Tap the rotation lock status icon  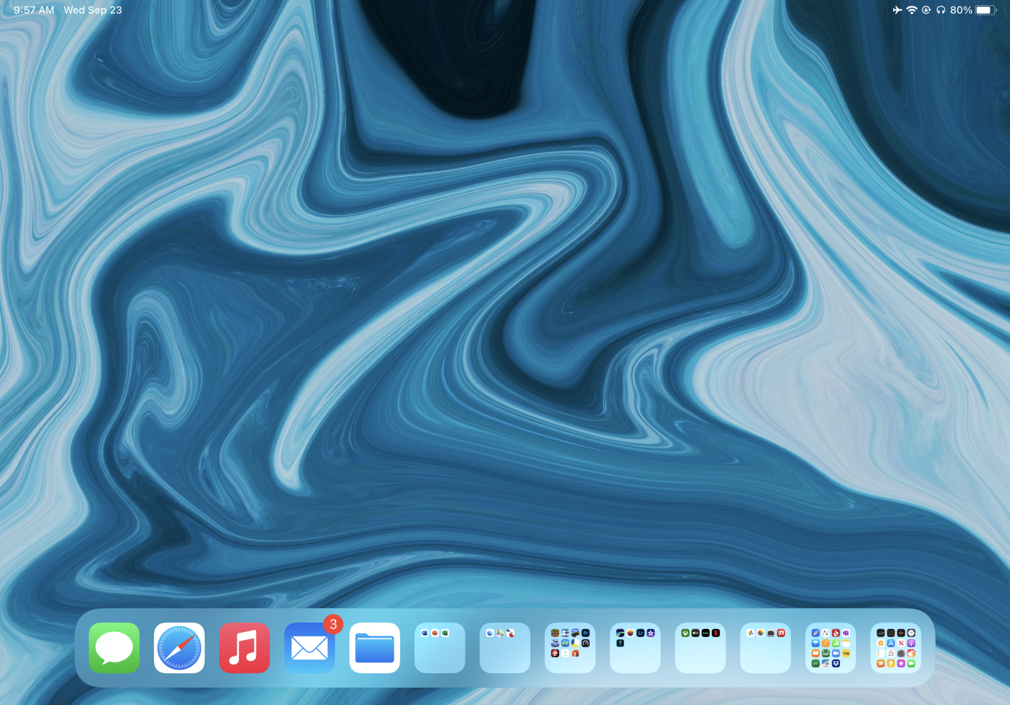[x=926, y=10]
